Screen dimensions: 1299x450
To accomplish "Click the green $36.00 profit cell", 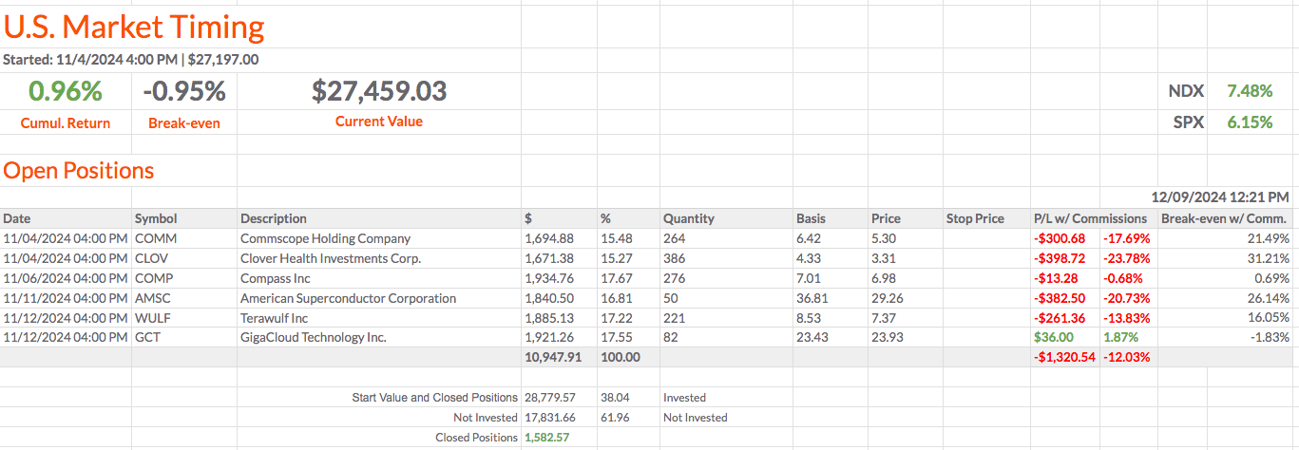I will click(1054, 337).
